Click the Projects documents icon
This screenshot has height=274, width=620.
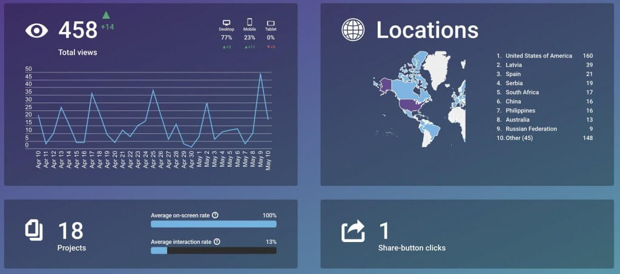pyautogui.click(x=35, y=231)
